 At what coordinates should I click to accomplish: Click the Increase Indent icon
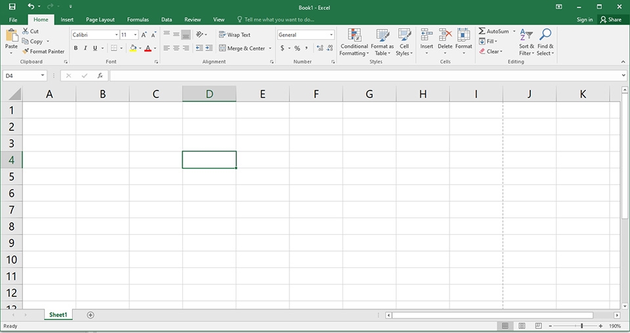[x=209, y=48]
